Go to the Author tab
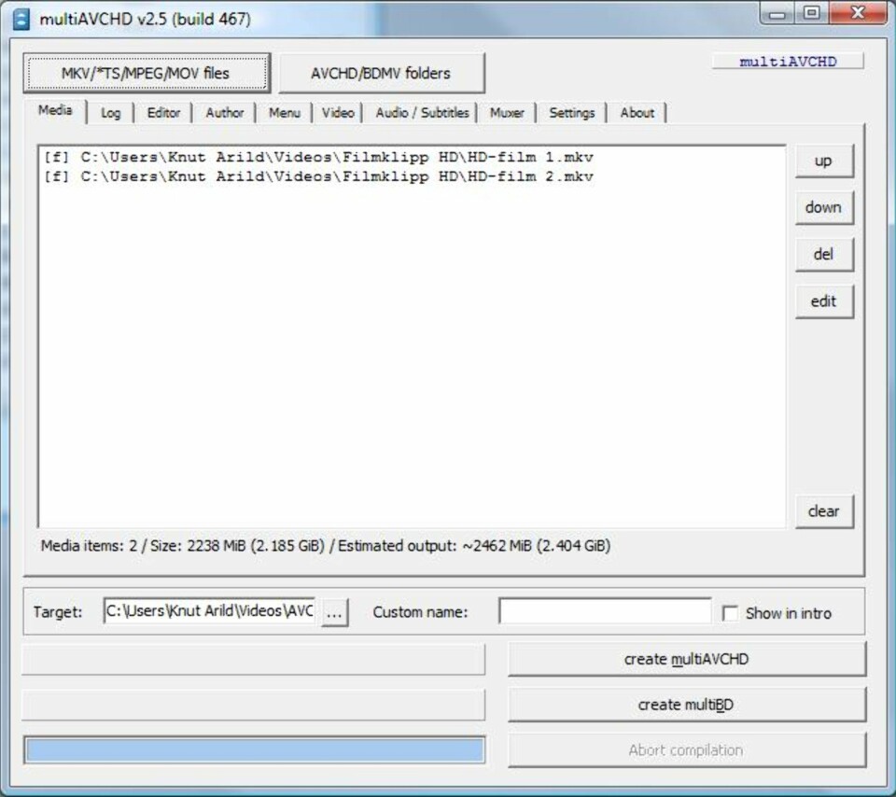The height and width of the screenshot is (797, 896). tap(224, 113)
